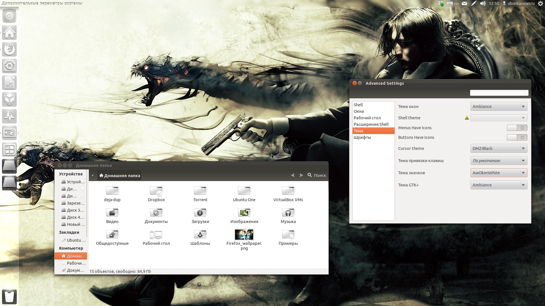Open the Общедоступные folder

pyautogui.click(x=112, y=237)
